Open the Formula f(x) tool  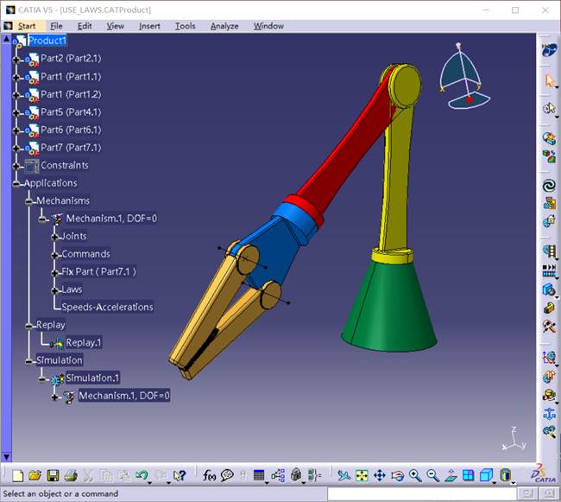pos(210,475)
